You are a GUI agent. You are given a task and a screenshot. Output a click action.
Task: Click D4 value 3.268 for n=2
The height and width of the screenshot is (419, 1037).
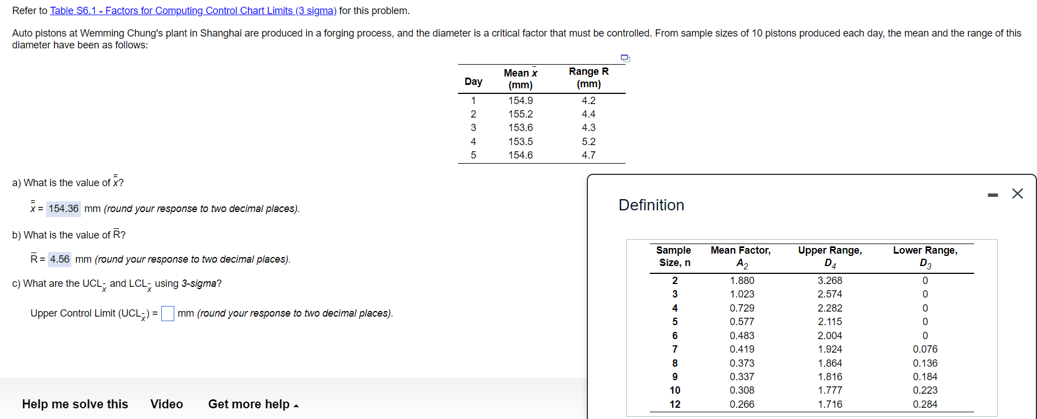click(x=830, y=281)
